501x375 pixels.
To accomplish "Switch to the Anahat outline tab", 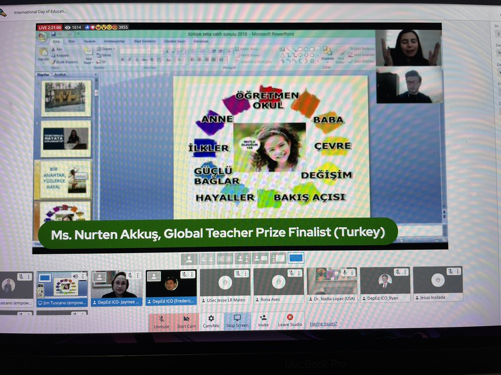I will click(x=61, y=75).
